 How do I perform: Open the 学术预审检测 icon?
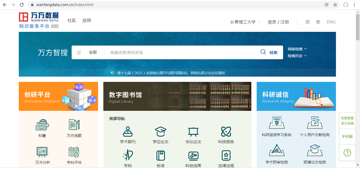(x=276, y=150)
